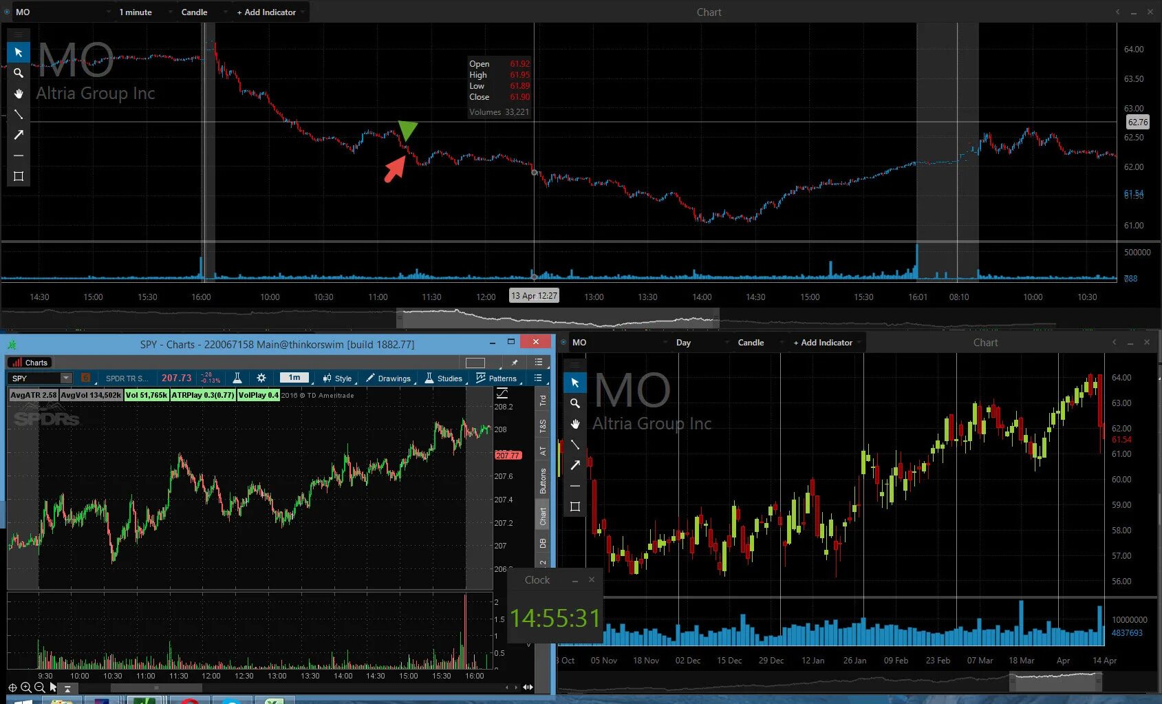
Task: Zoom out using the SPY chart minus magnifier
Action: pyautogui.click(x=39, y=687)
